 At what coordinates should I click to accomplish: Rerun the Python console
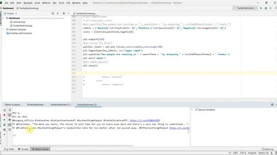[x=4, y=110]
